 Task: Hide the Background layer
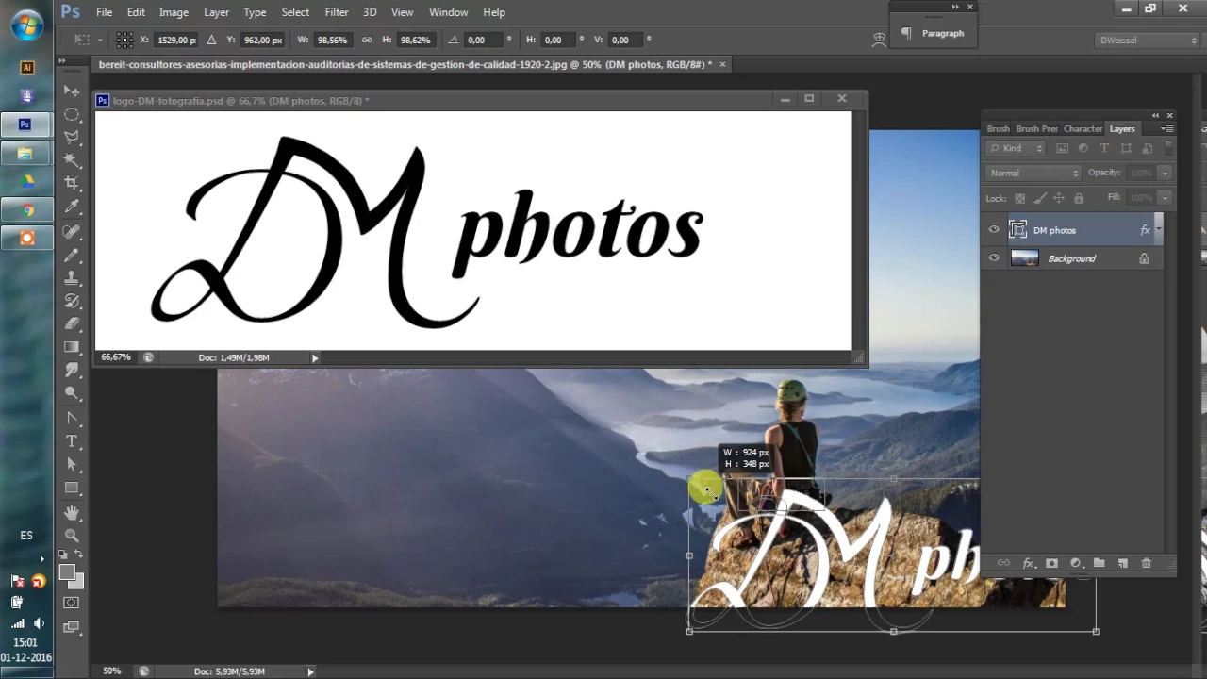[994, 258]
